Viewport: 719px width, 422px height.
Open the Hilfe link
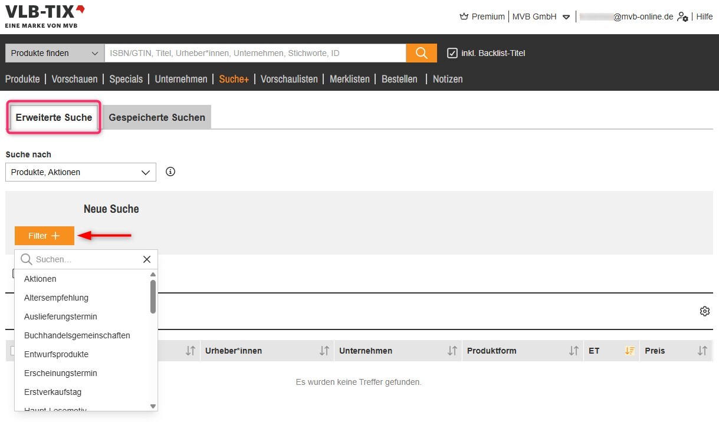(x=704, y=17)
